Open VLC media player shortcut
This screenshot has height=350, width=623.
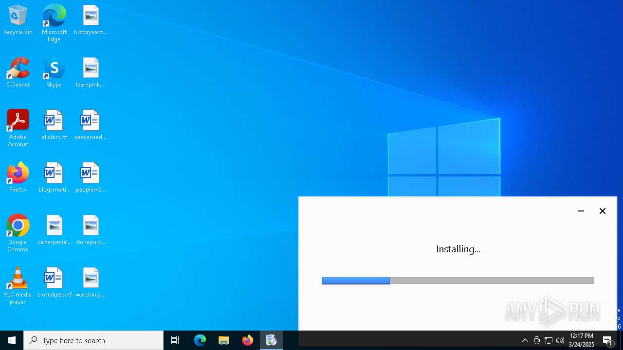pos(18,286)
